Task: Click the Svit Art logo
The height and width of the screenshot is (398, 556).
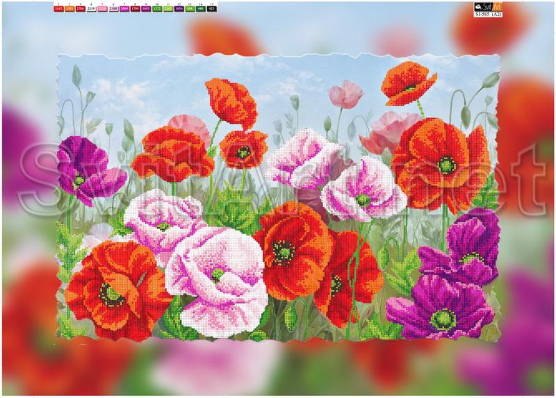Action: (x=486, y=6)
